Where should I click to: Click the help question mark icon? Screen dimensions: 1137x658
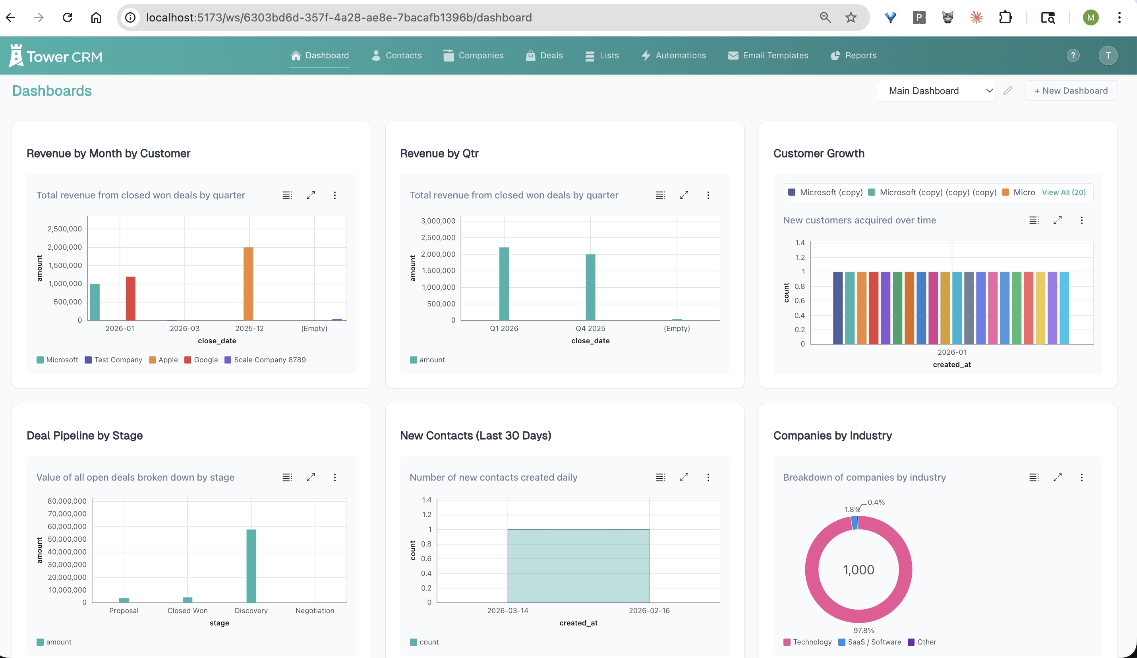(x=1073, y=56)
